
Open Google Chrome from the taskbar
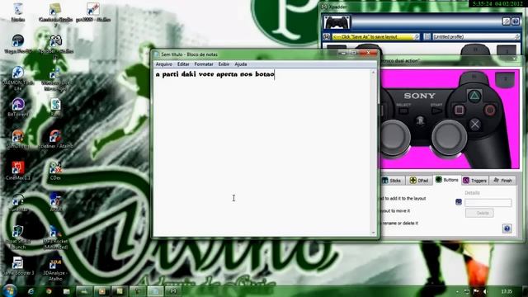tap(49, 291)
